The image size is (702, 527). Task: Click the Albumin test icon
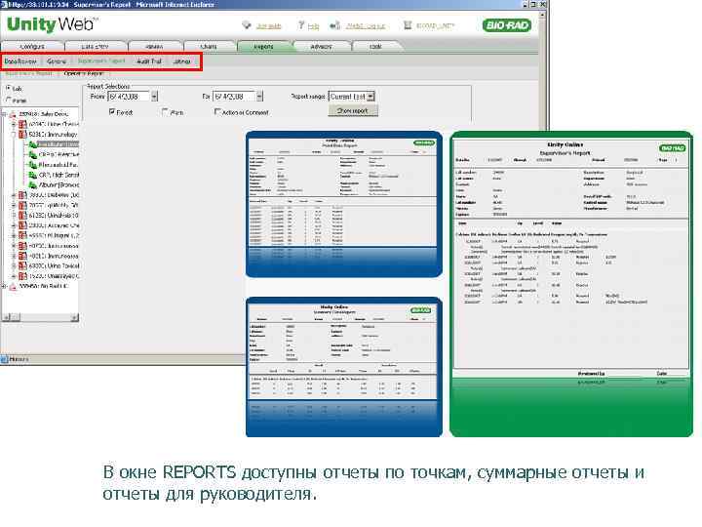pos(33,184)
